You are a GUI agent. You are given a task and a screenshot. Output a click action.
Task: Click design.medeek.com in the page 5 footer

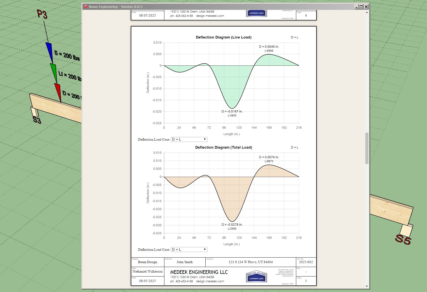[x=210, y=281]
